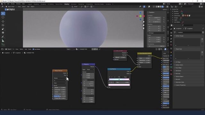Viewport: 205px width, 115px height.
Task: Select the Rotate tool in viewport toolbar
Action: pyautogui.click(x=3, y=25)
